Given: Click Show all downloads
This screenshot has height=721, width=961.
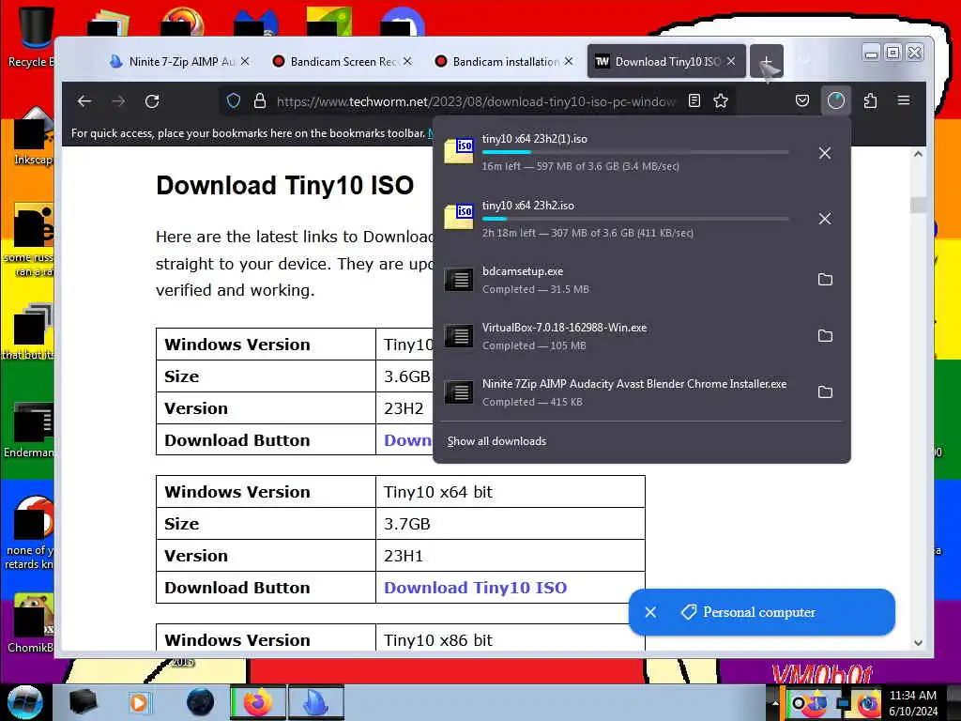Looking at the screenshot, I should [x=496, y=441].
